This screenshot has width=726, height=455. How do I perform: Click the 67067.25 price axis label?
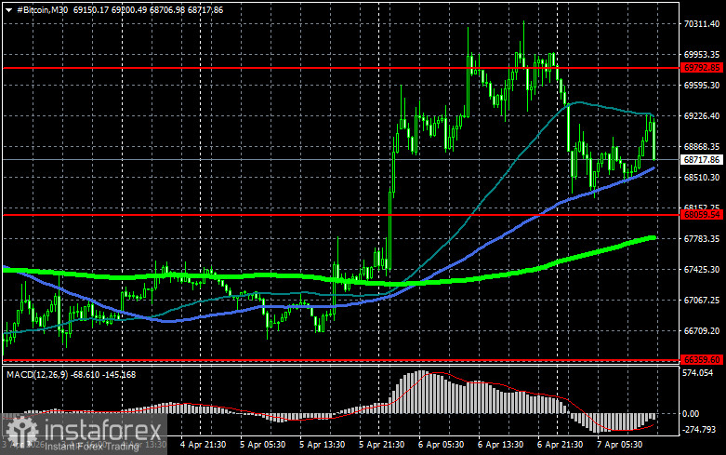tap(702, 301)
